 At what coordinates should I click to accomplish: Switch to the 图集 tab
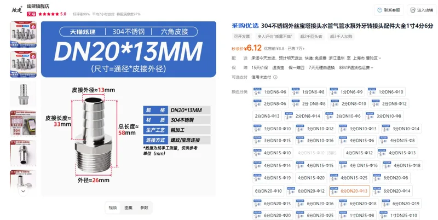click(129, 207)
